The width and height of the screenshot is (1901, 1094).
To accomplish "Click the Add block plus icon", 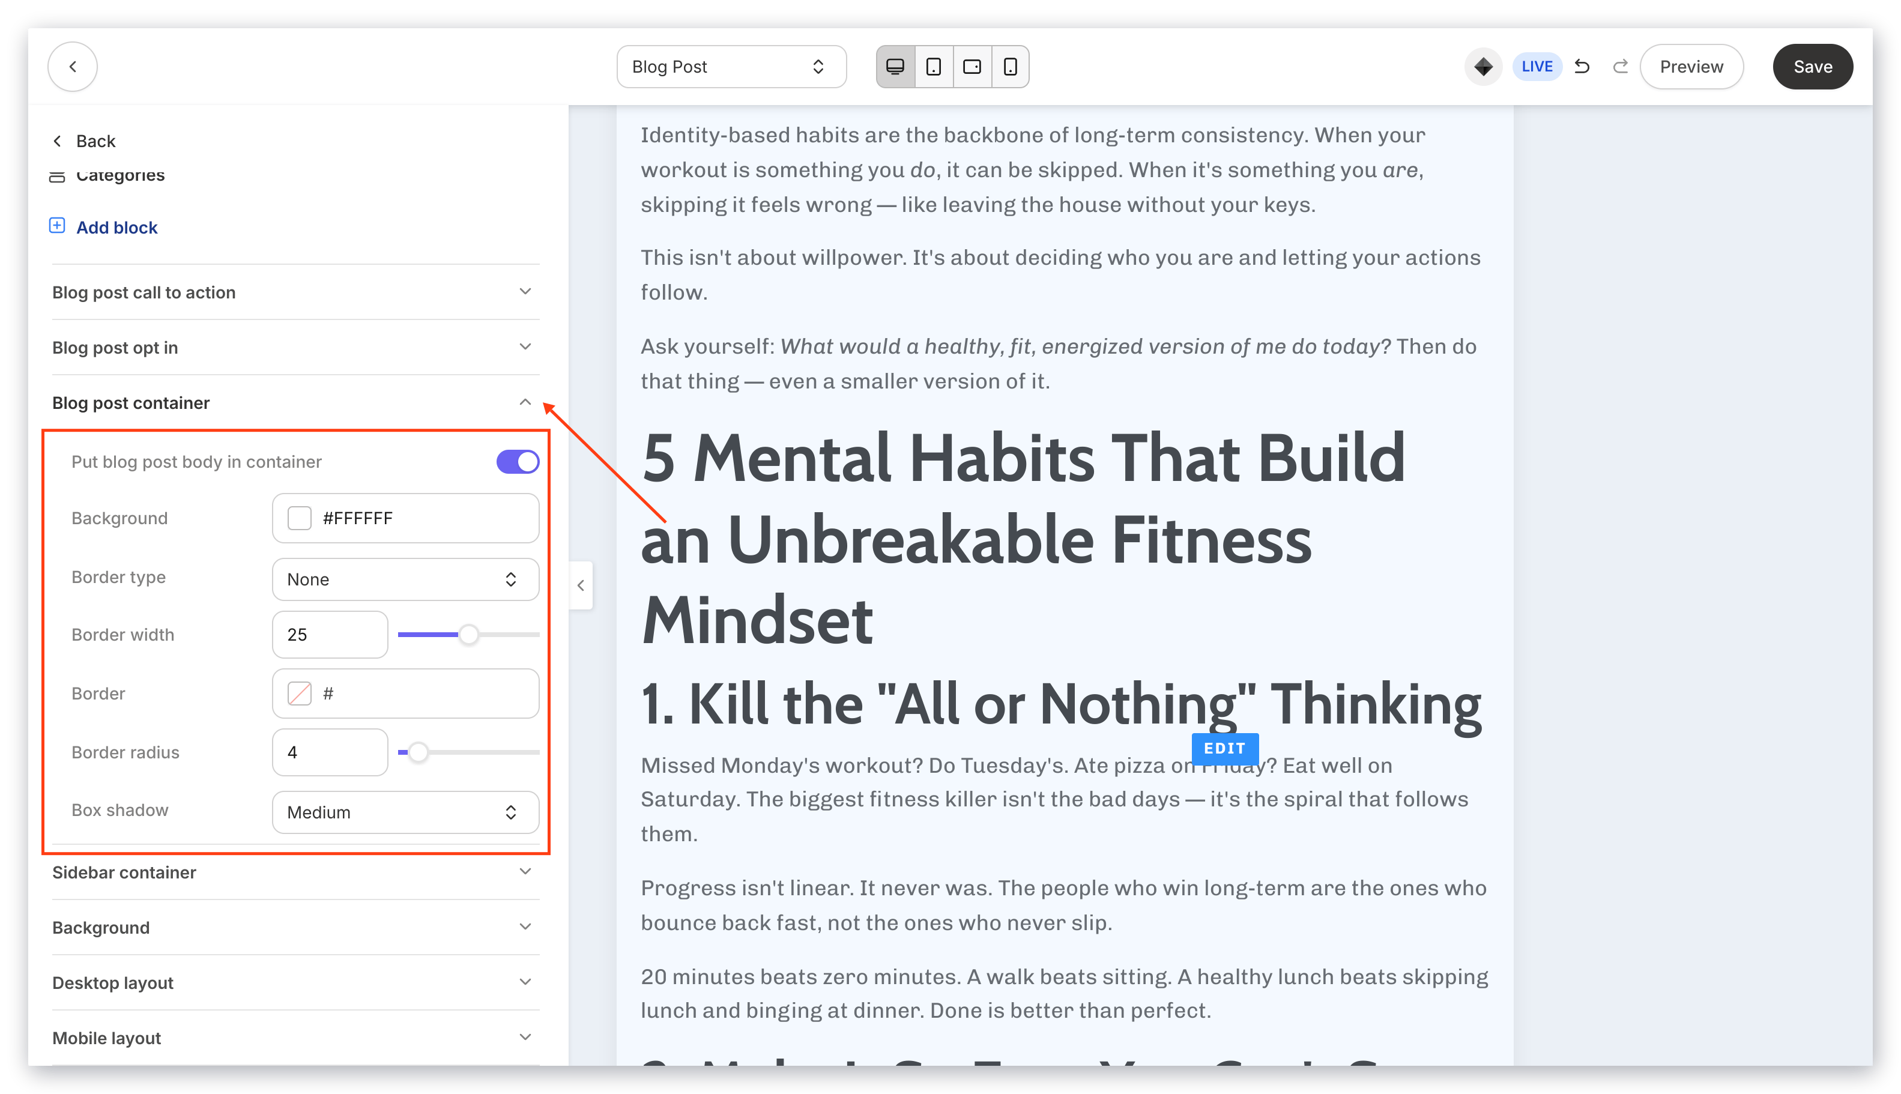I will coord(57,226).
